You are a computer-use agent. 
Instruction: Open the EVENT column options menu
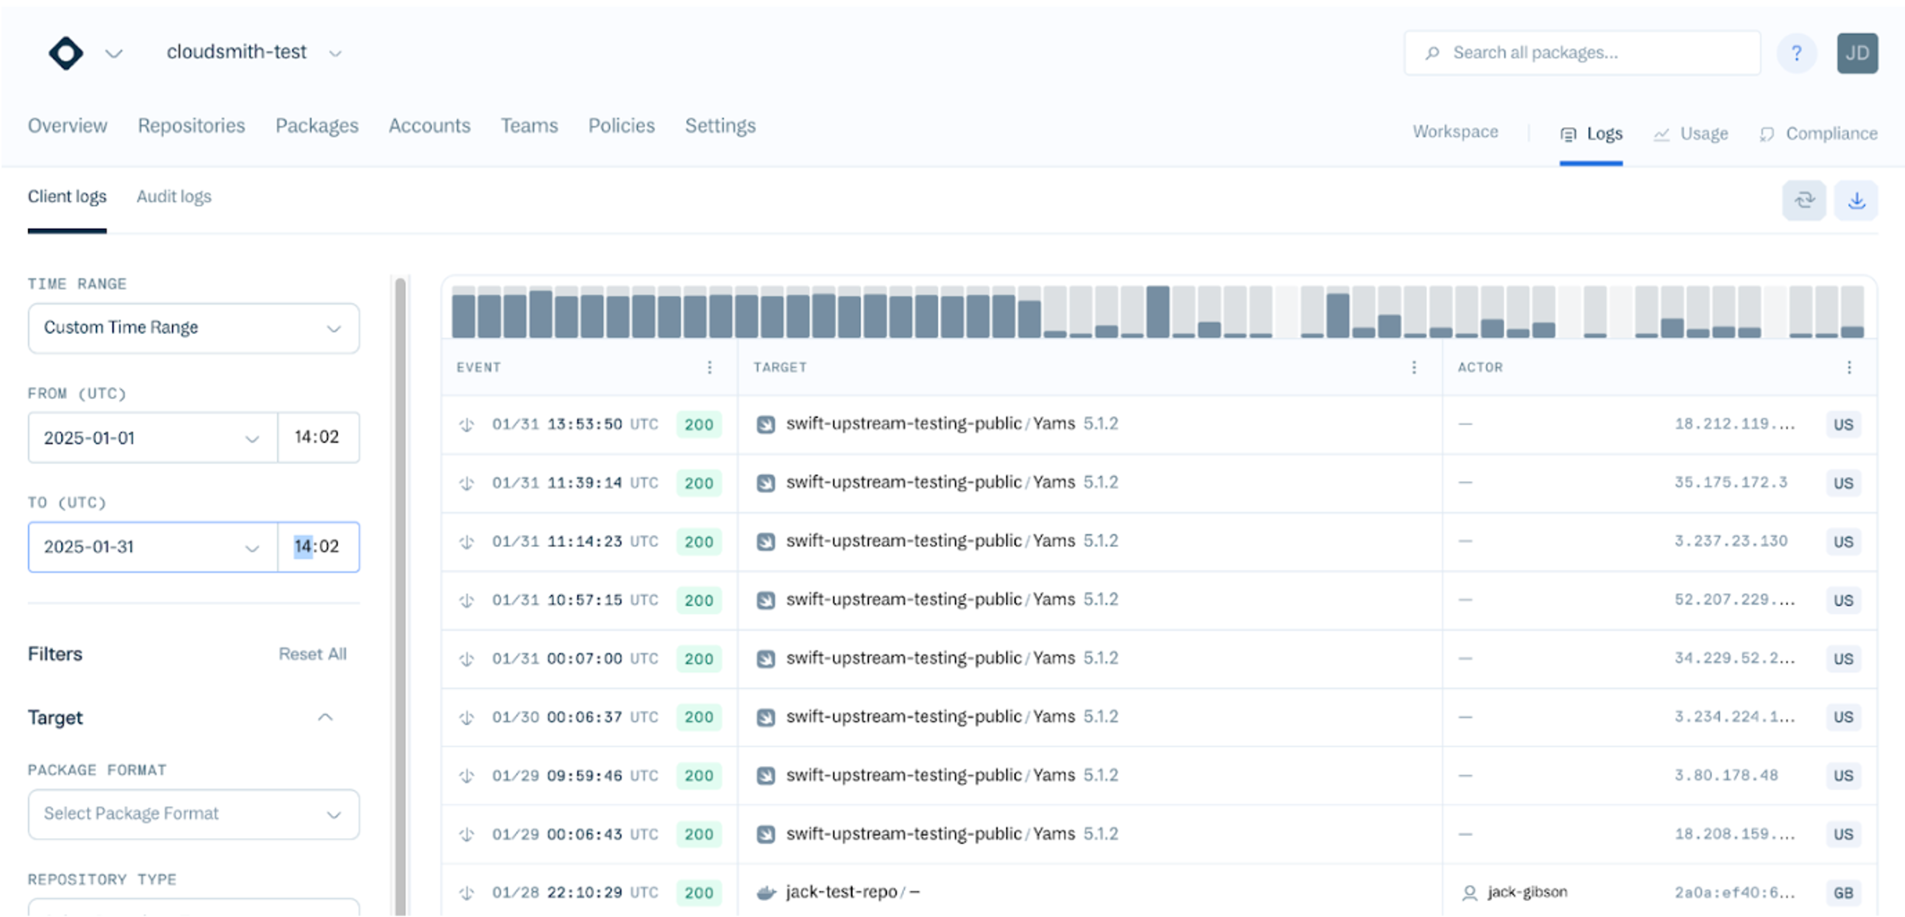709,367
